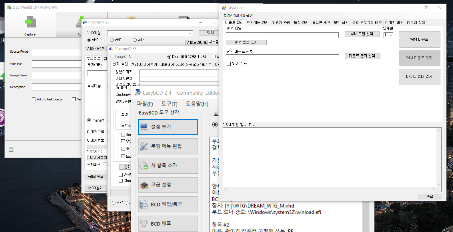The width and height of the screenshot is (453, 232).
Task: Open 생성_이미지추가 tab in RSImageX
Action: [x=144, y=64]
